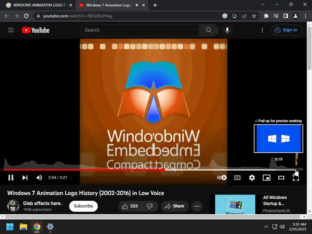Screen dimensions: 312x234
Task: Show hidden system tray icons
Action: [x=266, y=227]
